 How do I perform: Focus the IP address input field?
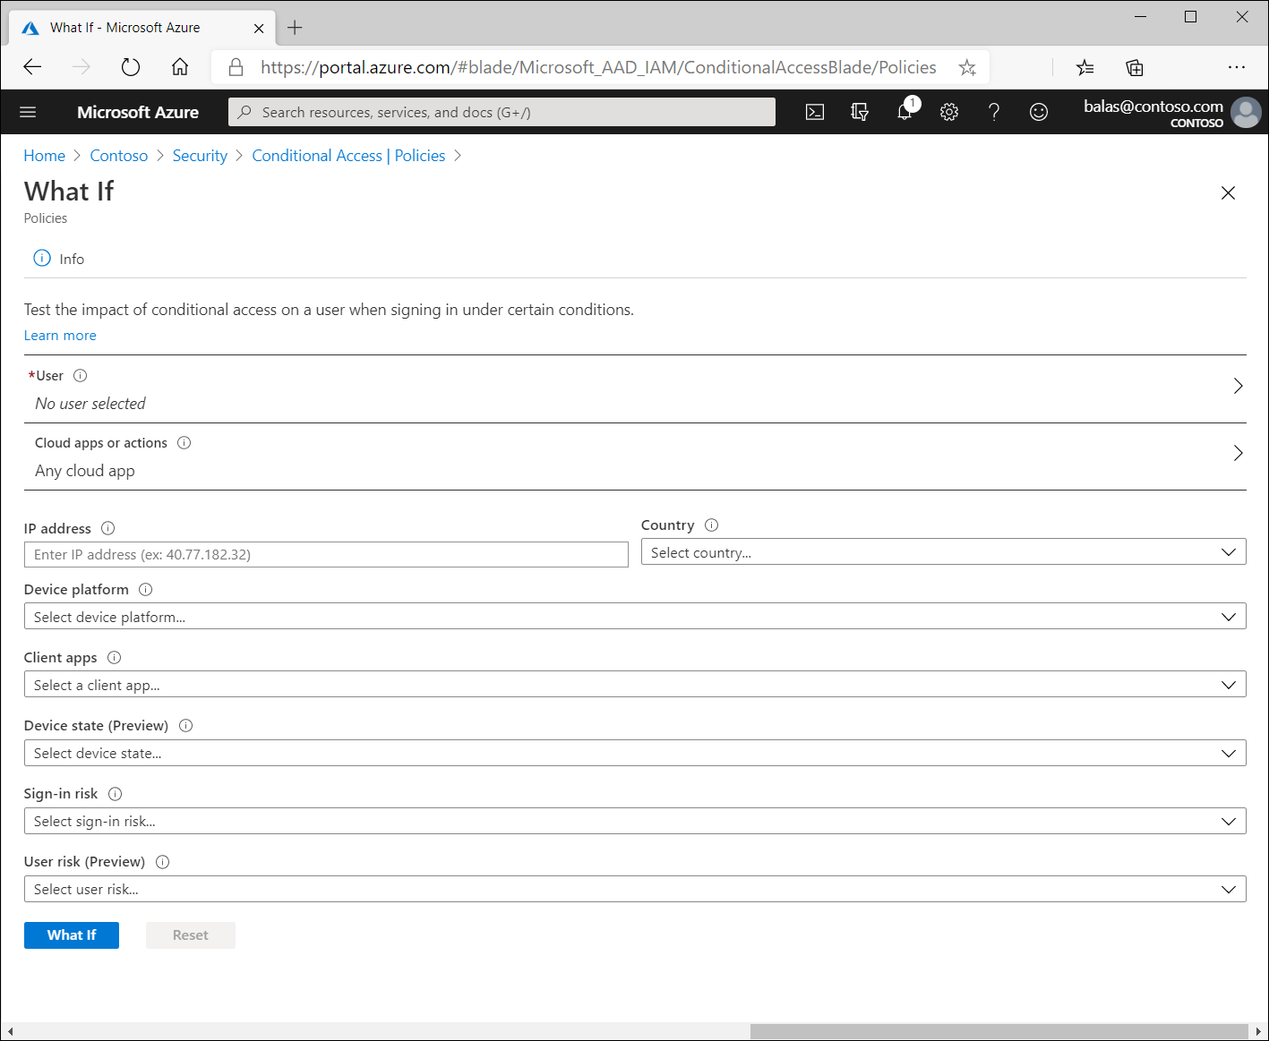[326, 554]
